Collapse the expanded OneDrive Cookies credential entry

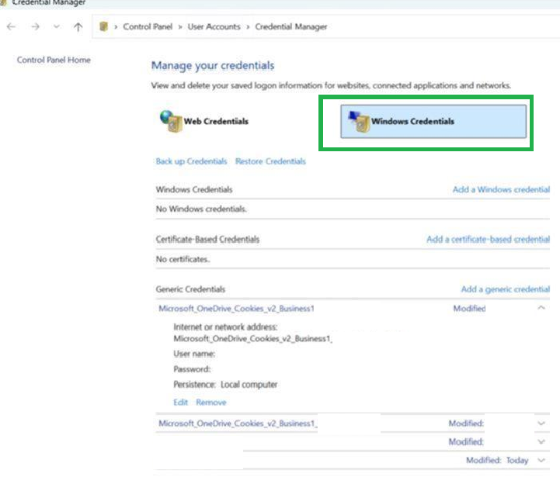(x=541, y=308)
